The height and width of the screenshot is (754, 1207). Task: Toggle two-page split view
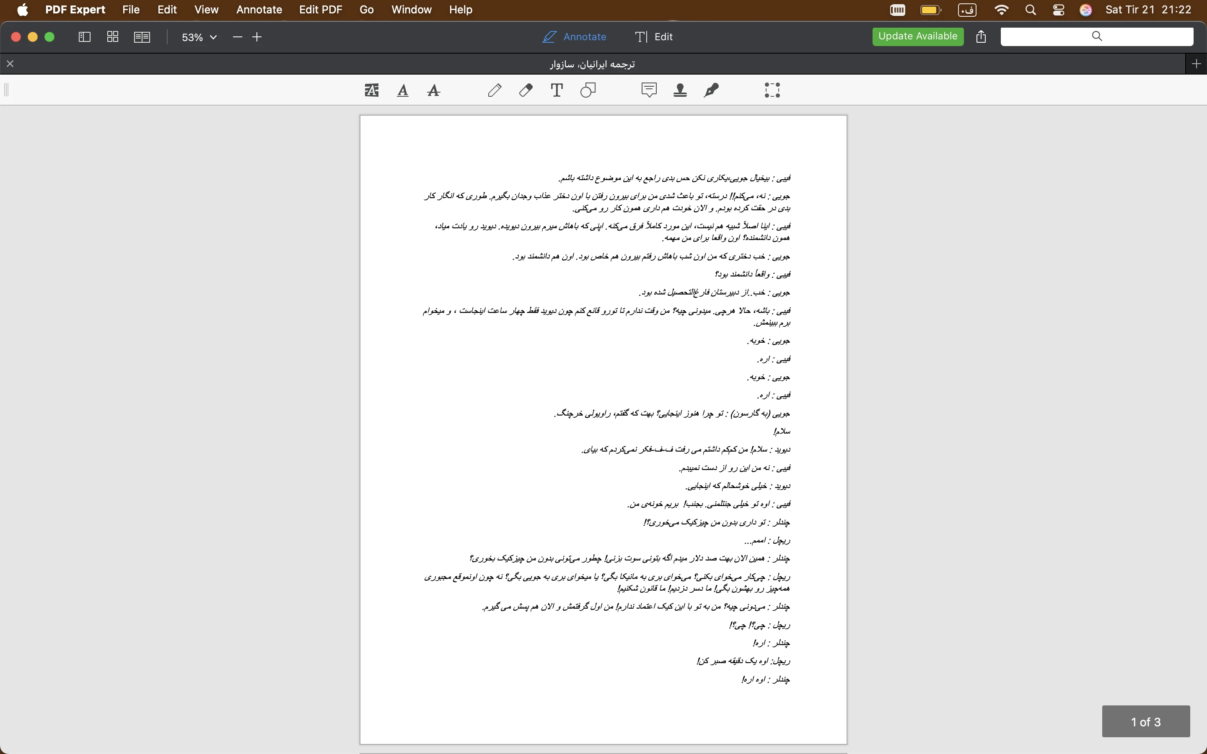(142, 37)
